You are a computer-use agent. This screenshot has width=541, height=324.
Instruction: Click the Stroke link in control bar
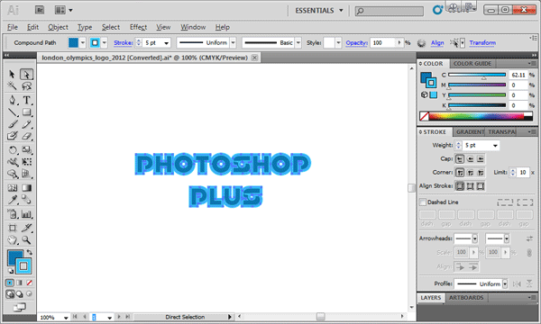tap(123, 42)
